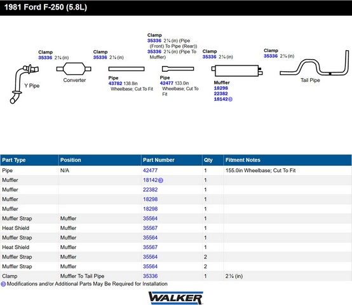Open second Heat Shield 35567 link

click(x=150, y=247)
